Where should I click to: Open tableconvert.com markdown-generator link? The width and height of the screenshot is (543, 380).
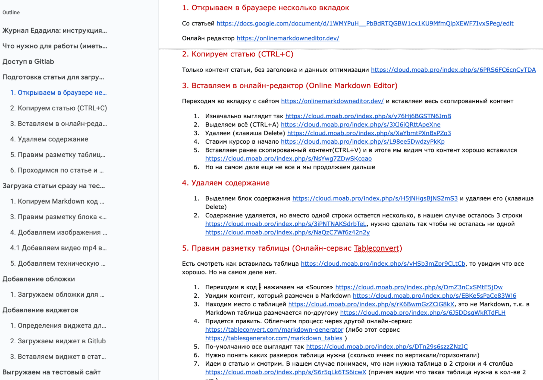[274, 330]
